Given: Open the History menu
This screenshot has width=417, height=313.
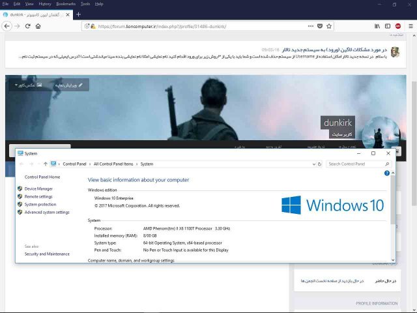Looking at the screenshot, I should tap(44, 4).
